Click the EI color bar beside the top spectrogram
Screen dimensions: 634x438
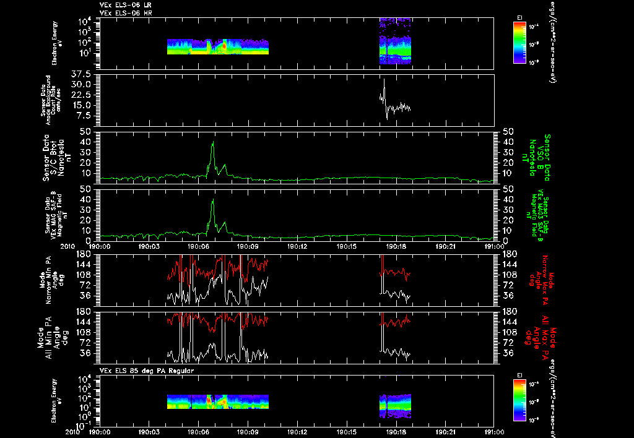coord(519,43)
